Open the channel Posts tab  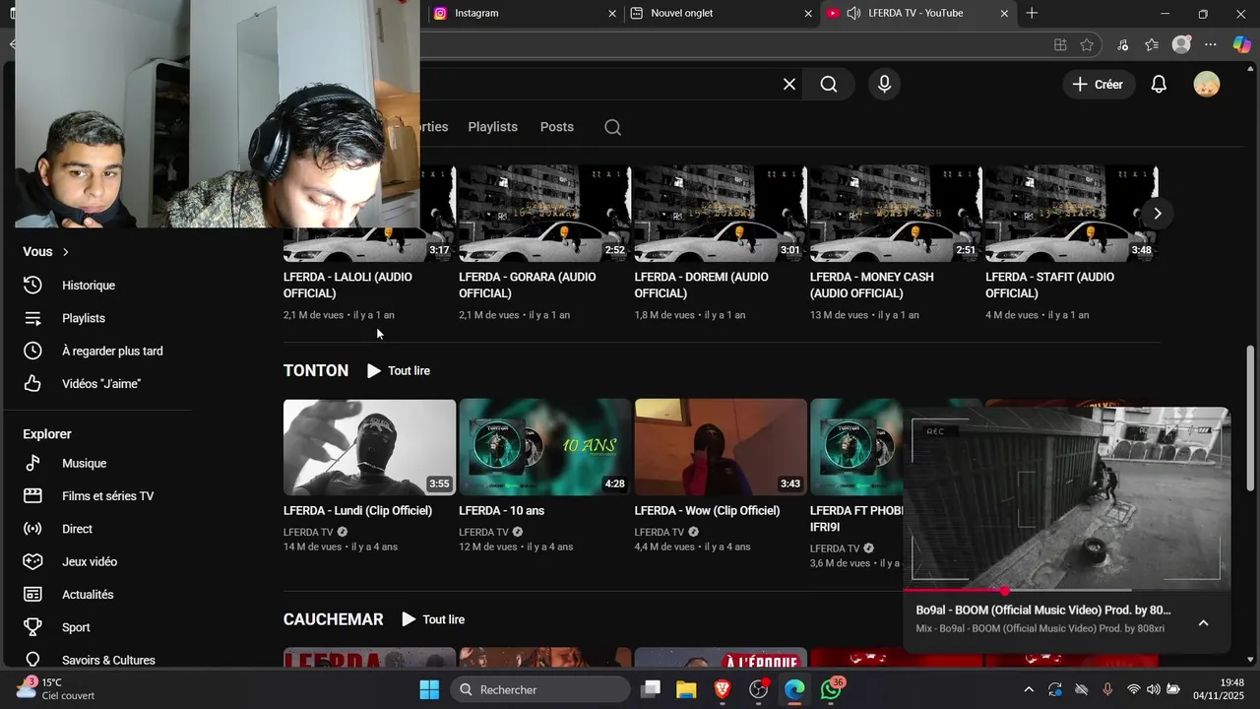(556, 127)
